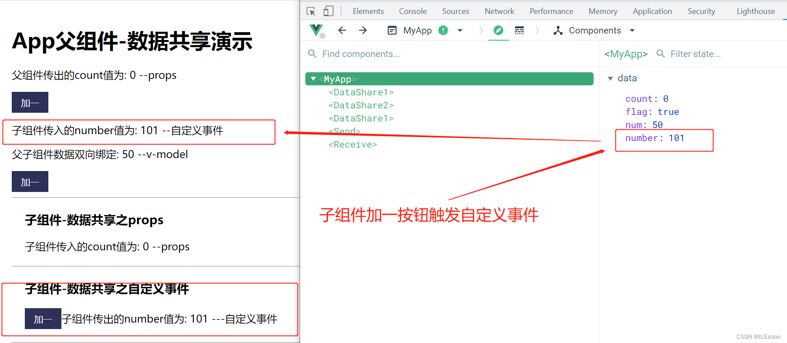Screen dimensions: 787x343
Task: Open the Components dropdown arrow
Action: [x=632, y=30]
